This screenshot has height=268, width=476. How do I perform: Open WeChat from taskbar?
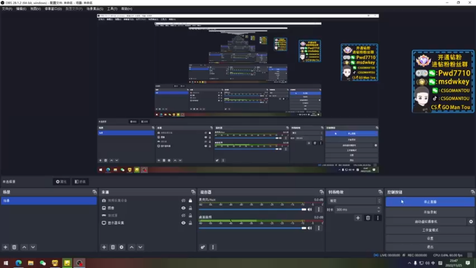tap(43, 263)
